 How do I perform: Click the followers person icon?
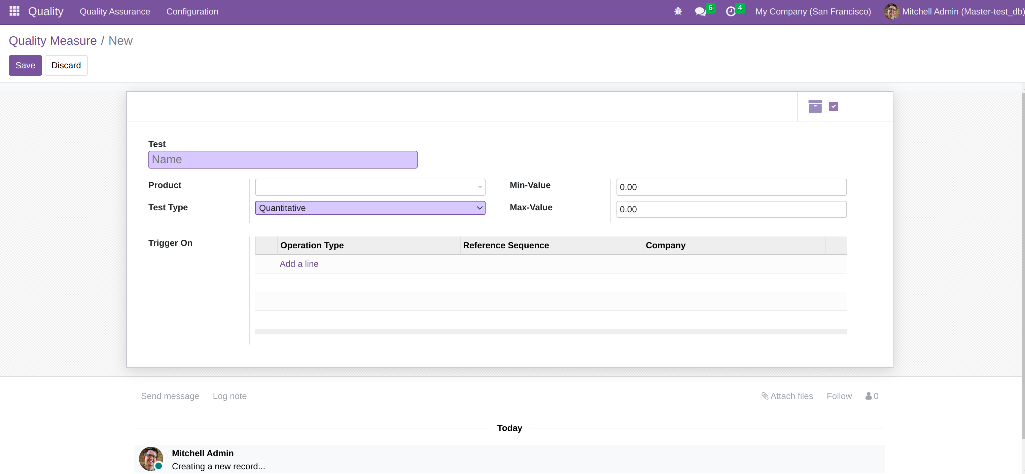tap(868, 396)
